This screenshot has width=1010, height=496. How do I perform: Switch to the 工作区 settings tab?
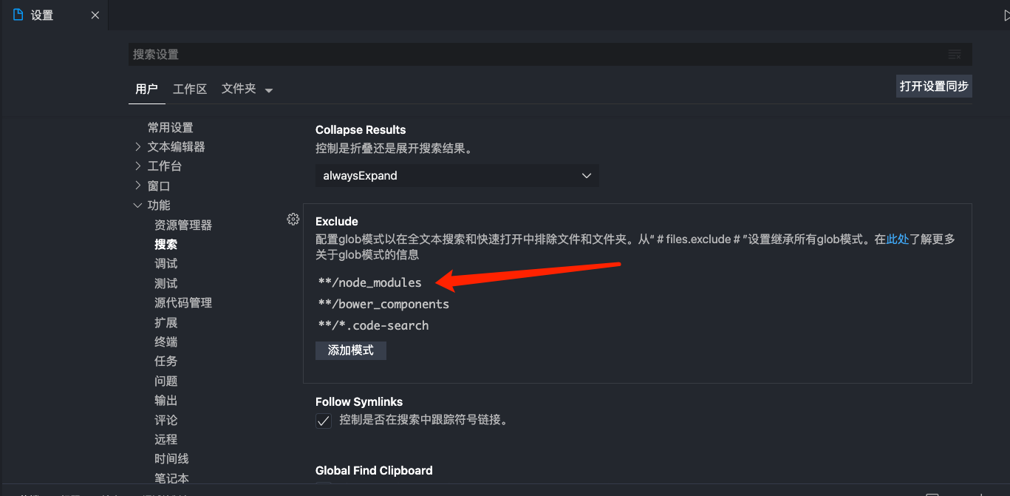point(189,89)
